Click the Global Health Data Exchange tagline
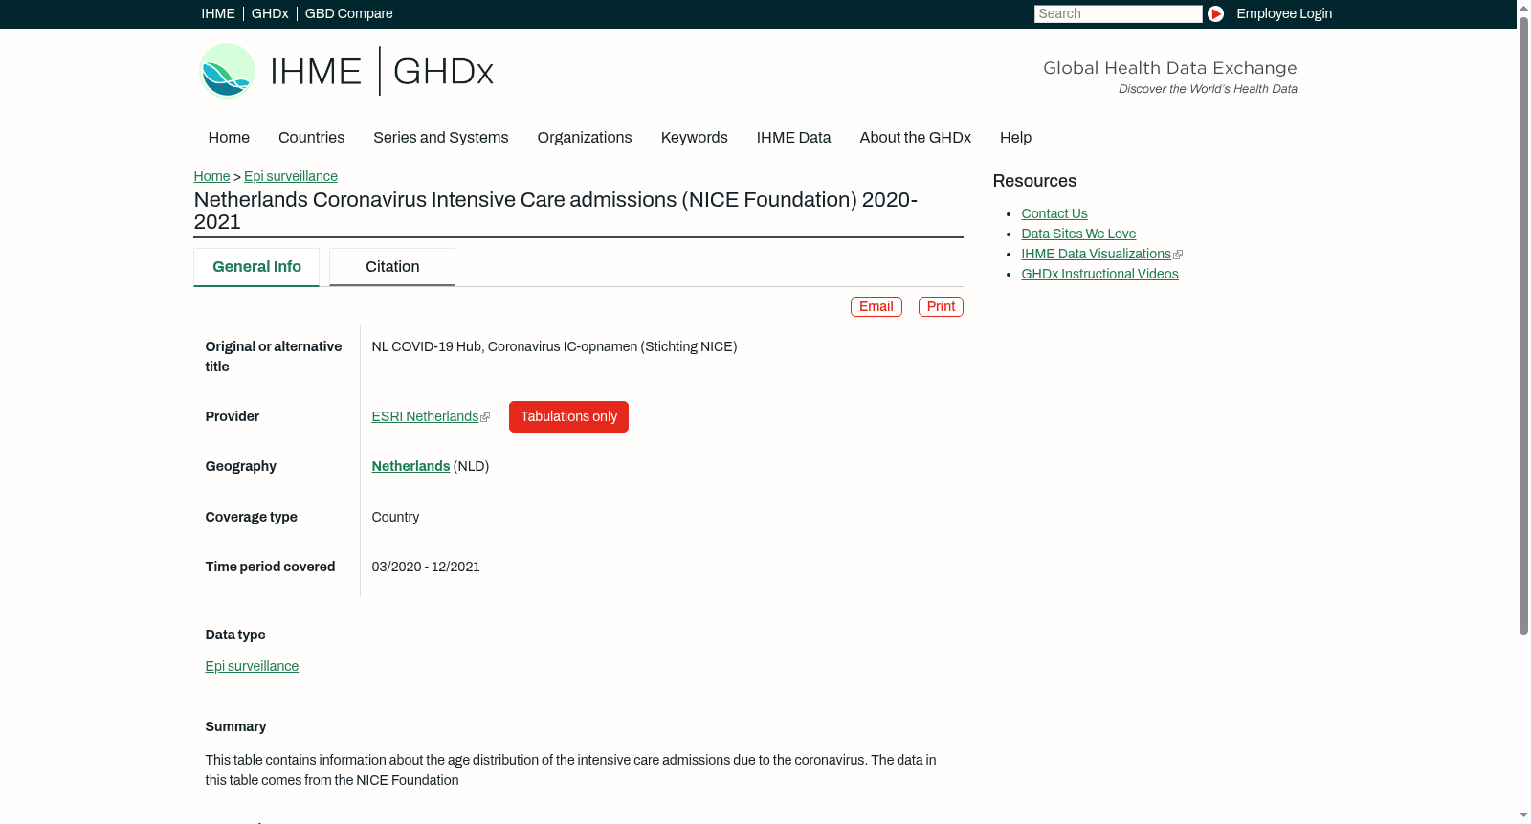The image size is (1531, 824). point(1169,68)
